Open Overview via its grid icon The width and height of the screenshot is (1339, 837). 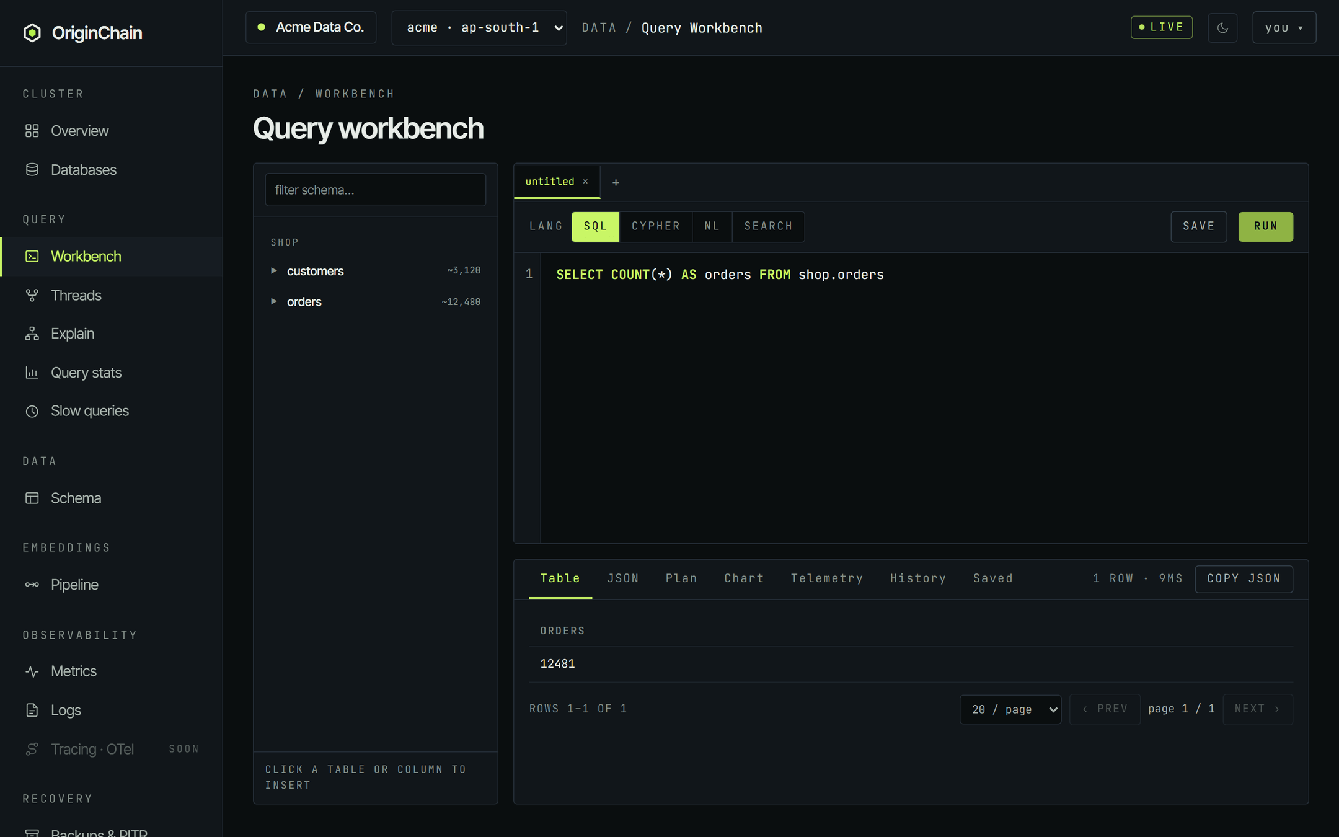[x=32, y=131]
